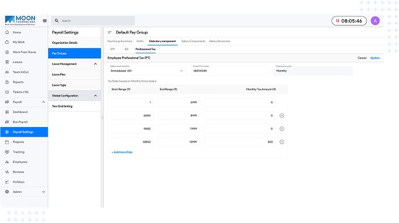
Task: Click the search magnifier icon
Action: pyautogui.click(x=57, y=20)
